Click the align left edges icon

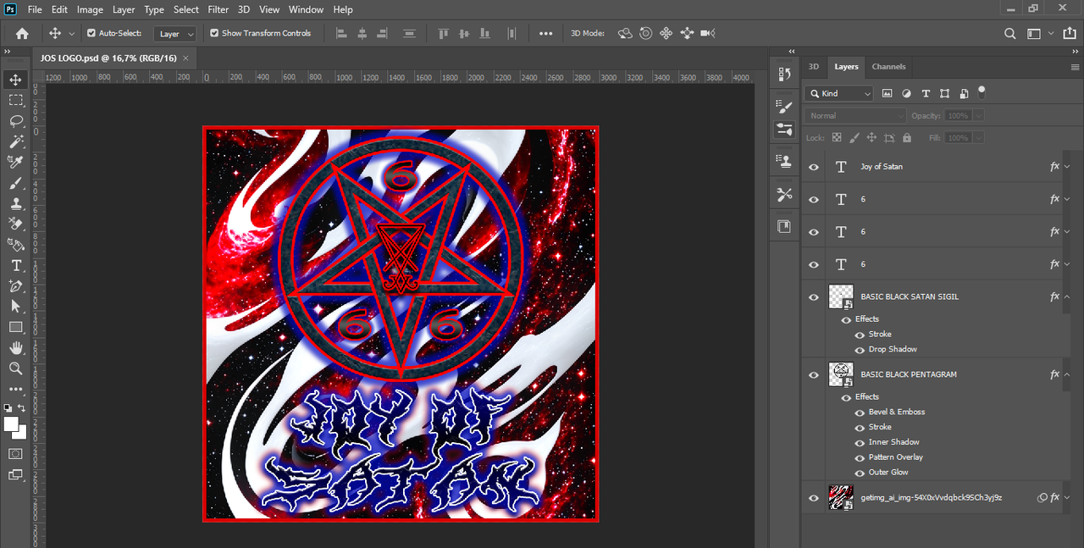click(342, 34)
